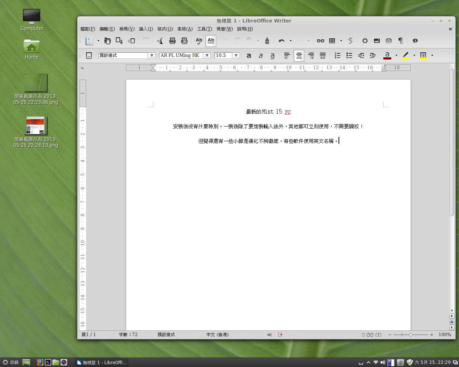The image size is (459, 367).
Task: Open the 檔案(F) menu
Action: [87, 29]
